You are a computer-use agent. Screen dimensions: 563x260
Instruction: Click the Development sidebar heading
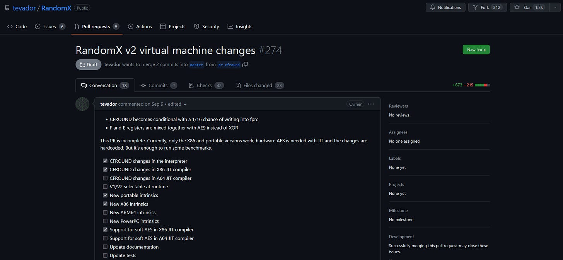pos(401,237)
